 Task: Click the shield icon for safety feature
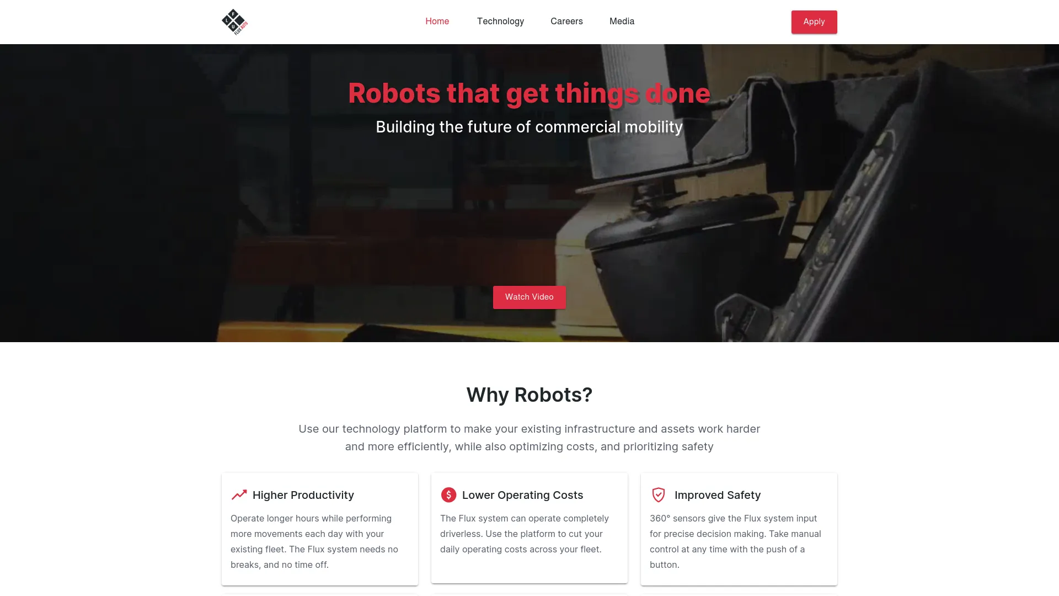(x=658, y=495)
